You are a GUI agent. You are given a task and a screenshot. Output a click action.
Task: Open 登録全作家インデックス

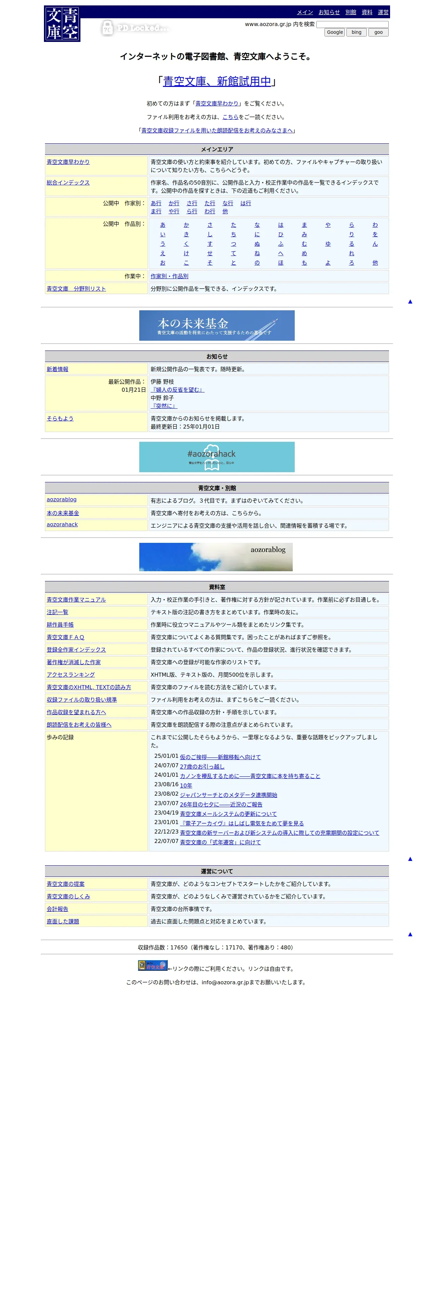(76, 650)
